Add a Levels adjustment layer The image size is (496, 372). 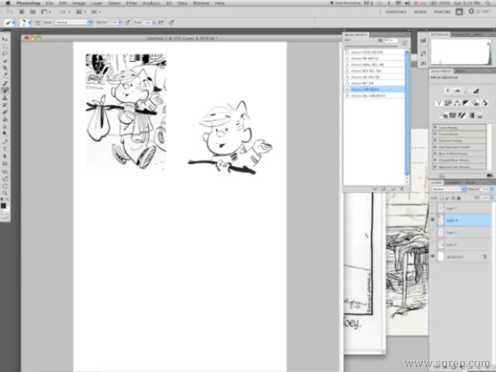coord(457,91)
